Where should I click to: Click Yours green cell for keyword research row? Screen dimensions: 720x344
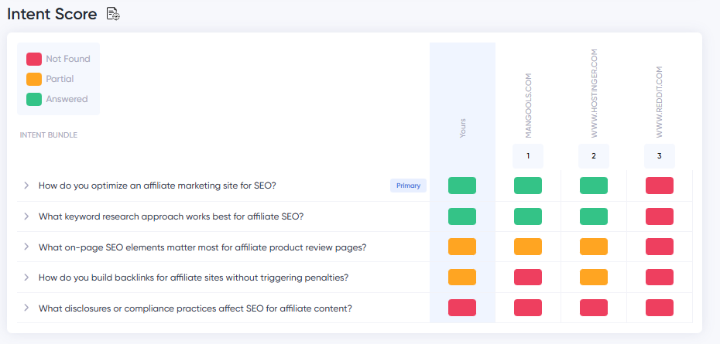pos(462,216)
